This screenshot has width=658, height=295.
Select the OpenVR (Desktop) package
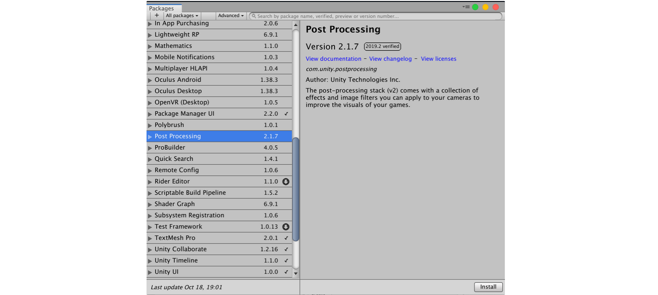pos(219,102)
